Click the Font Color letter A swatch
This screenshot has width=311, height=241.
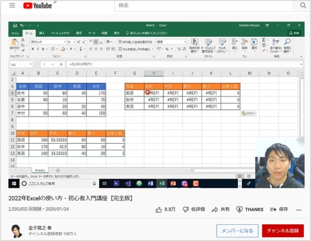pos(71,49)
